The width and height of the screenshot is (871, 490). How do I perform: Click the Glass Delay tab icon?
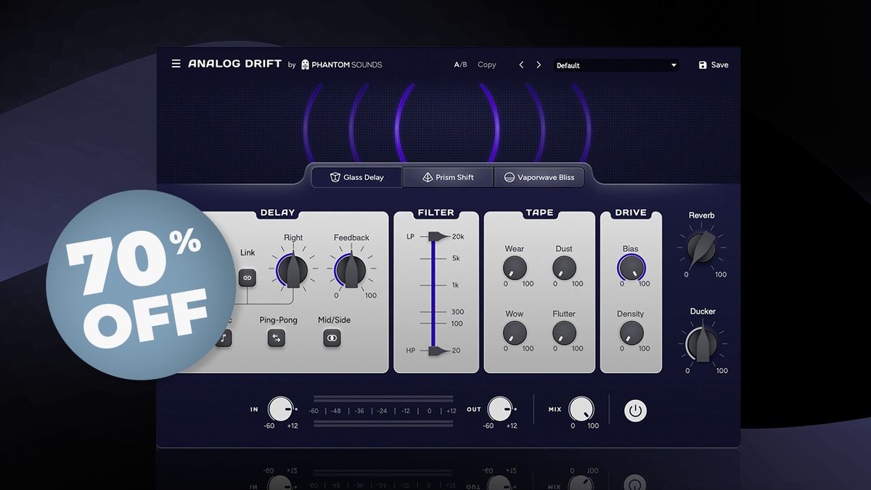[x=335, y=178]
